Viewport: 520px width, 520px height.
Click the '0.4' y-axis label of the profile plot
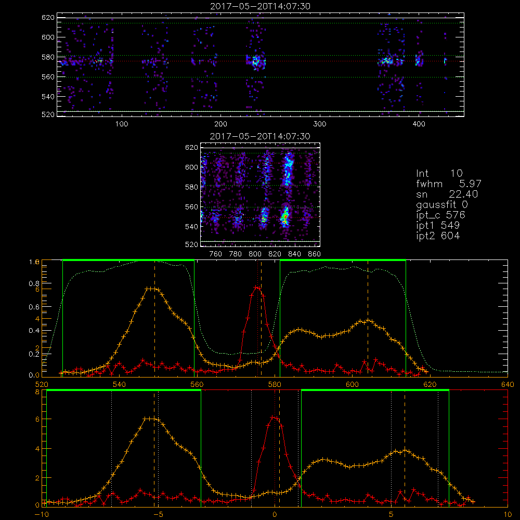click(34, 331)
